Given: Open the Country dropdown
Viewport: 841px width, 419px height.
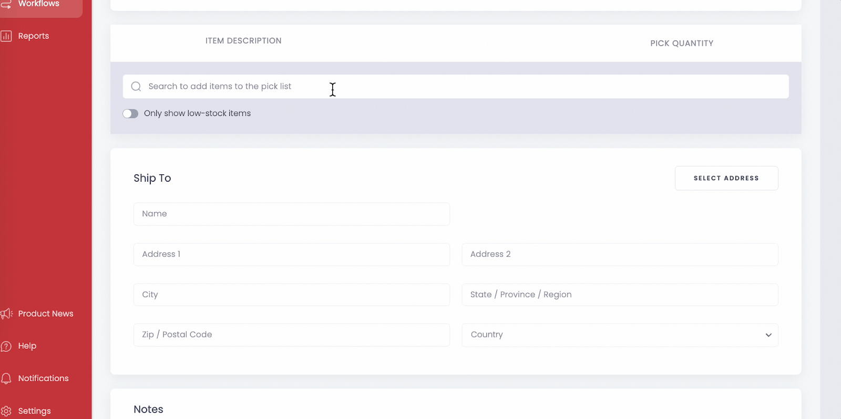Looking at the screenshot, I should tap(620, 335).
